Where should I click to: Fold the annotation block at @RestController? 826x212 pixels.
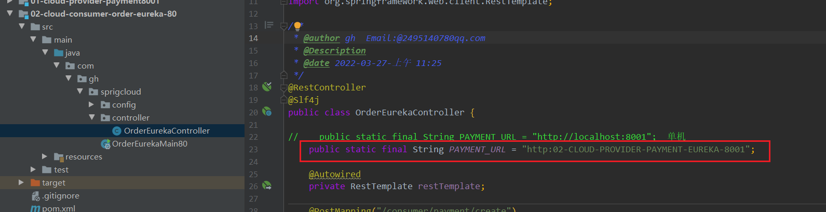283,87
